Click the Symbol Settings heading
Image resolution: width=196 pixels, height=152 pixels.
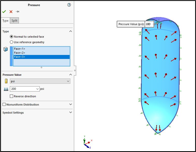(13, 113)
